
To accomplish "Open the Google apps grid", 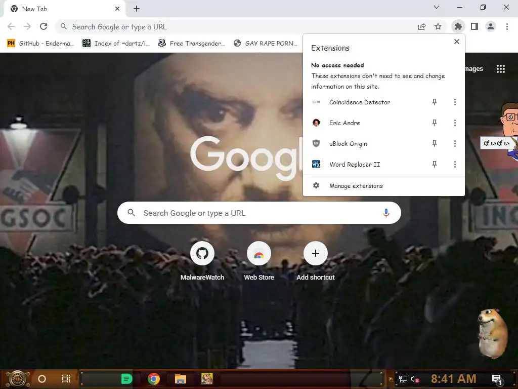I will 500,69.
